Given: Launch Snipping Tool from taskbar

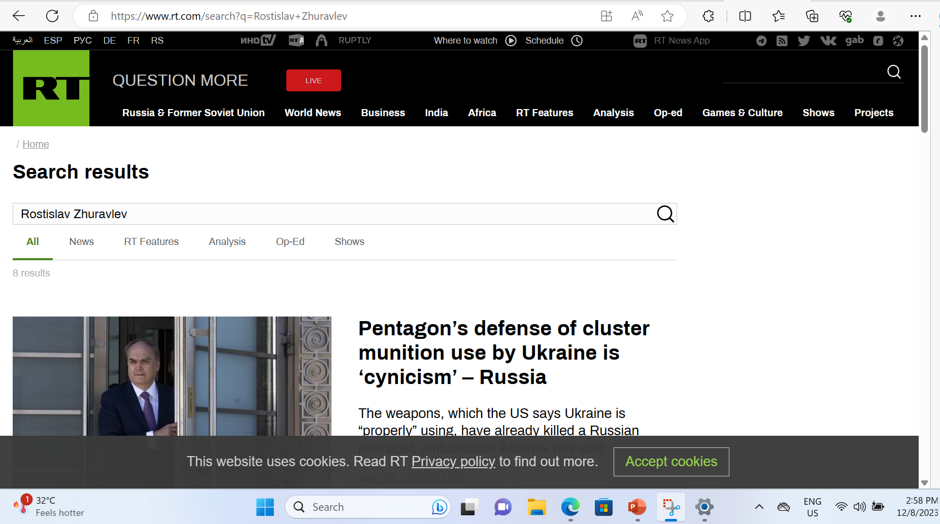Looking at the screenshot, I should (x=671, y=507).
